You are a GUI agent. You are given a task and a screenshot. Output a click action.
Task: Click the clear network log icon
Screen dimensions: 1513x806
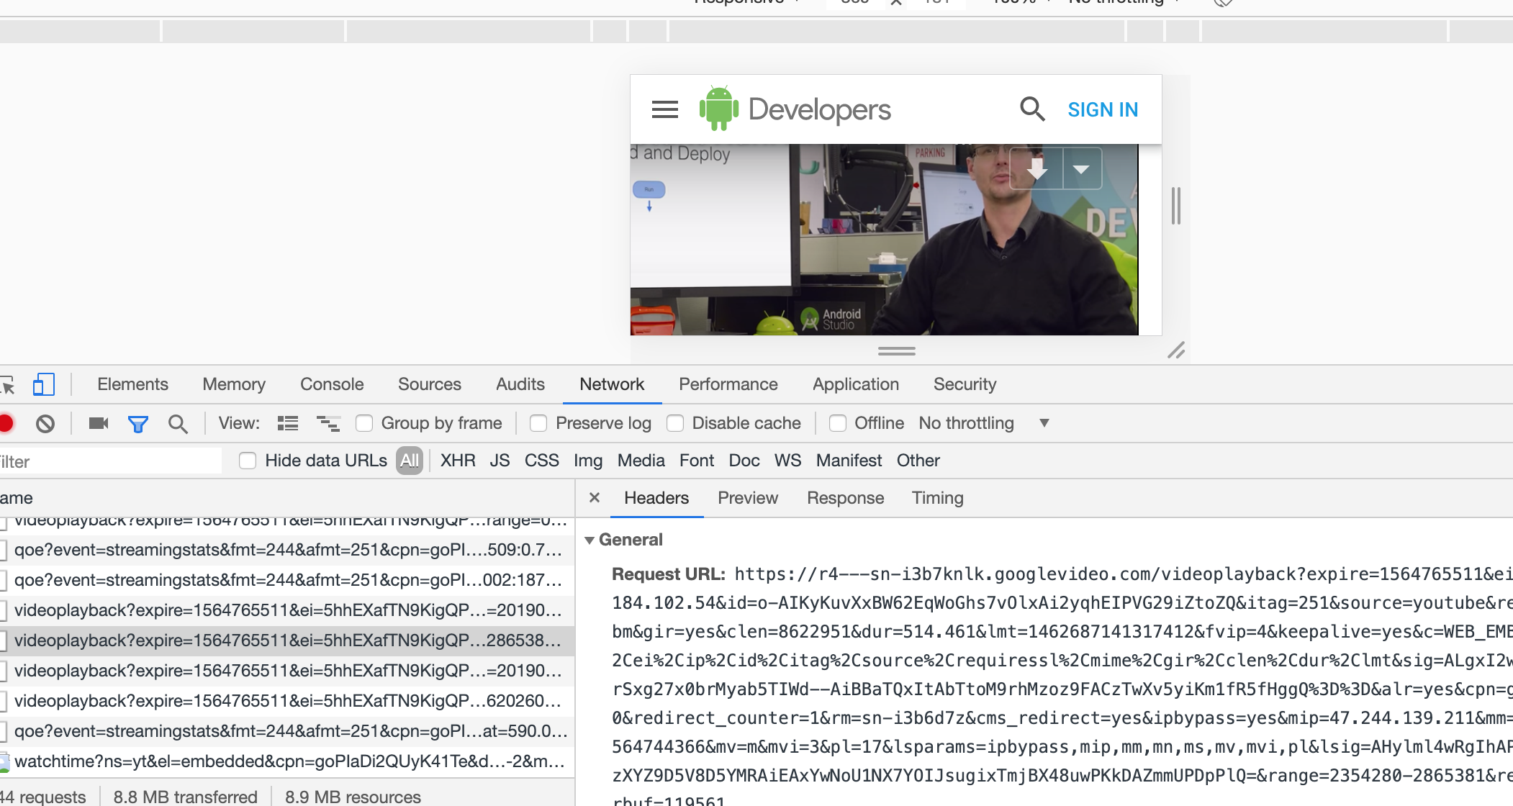(x=46, y=422)
